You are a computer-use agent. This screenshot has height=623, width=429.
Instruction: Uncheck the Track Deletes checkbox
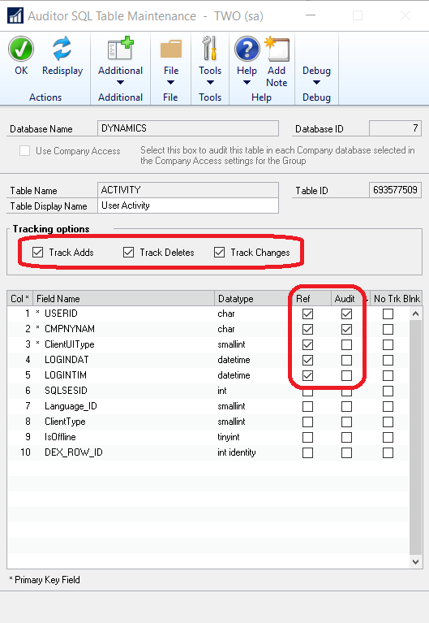[129, 253]
